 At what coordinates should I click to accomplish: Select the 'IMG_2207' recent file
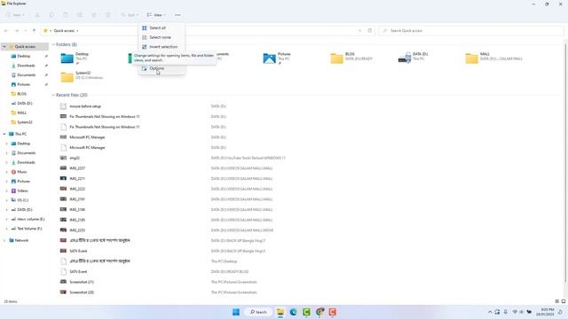pyautogui.click(x=77, y=168)
